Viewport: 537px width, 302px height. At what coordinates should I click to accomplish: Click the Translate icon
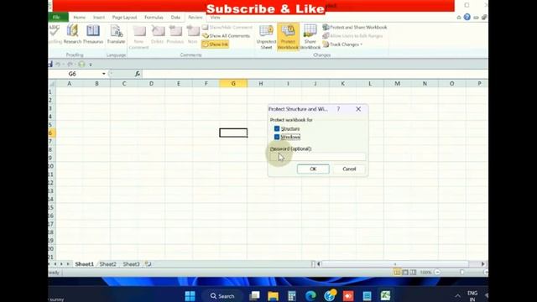point(116,34)
